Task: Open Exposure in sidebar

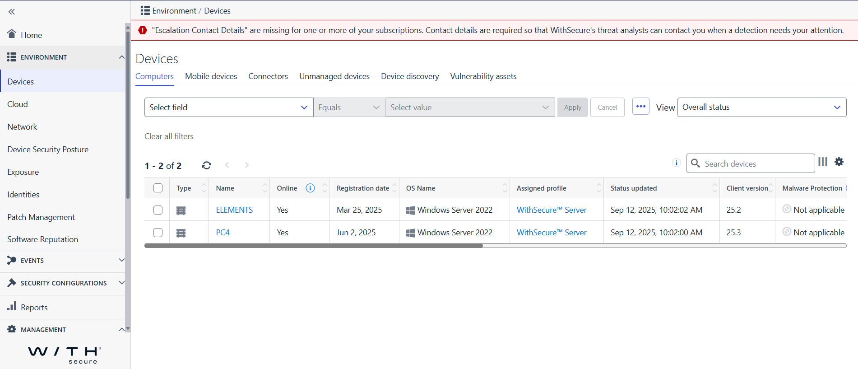Action: point(23,172)
